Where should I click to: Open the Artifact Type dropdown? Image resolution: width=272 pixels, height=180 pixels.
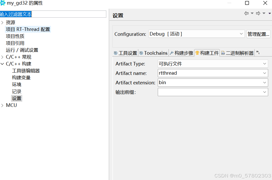point(265,64)
